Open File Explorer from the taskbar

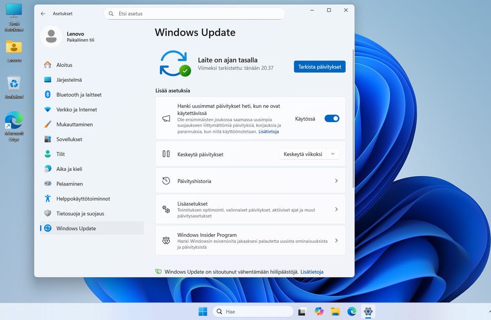336,311
